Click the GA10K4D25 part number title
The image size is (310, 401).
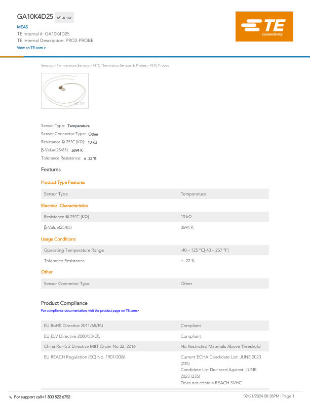(x=35, y=17)
